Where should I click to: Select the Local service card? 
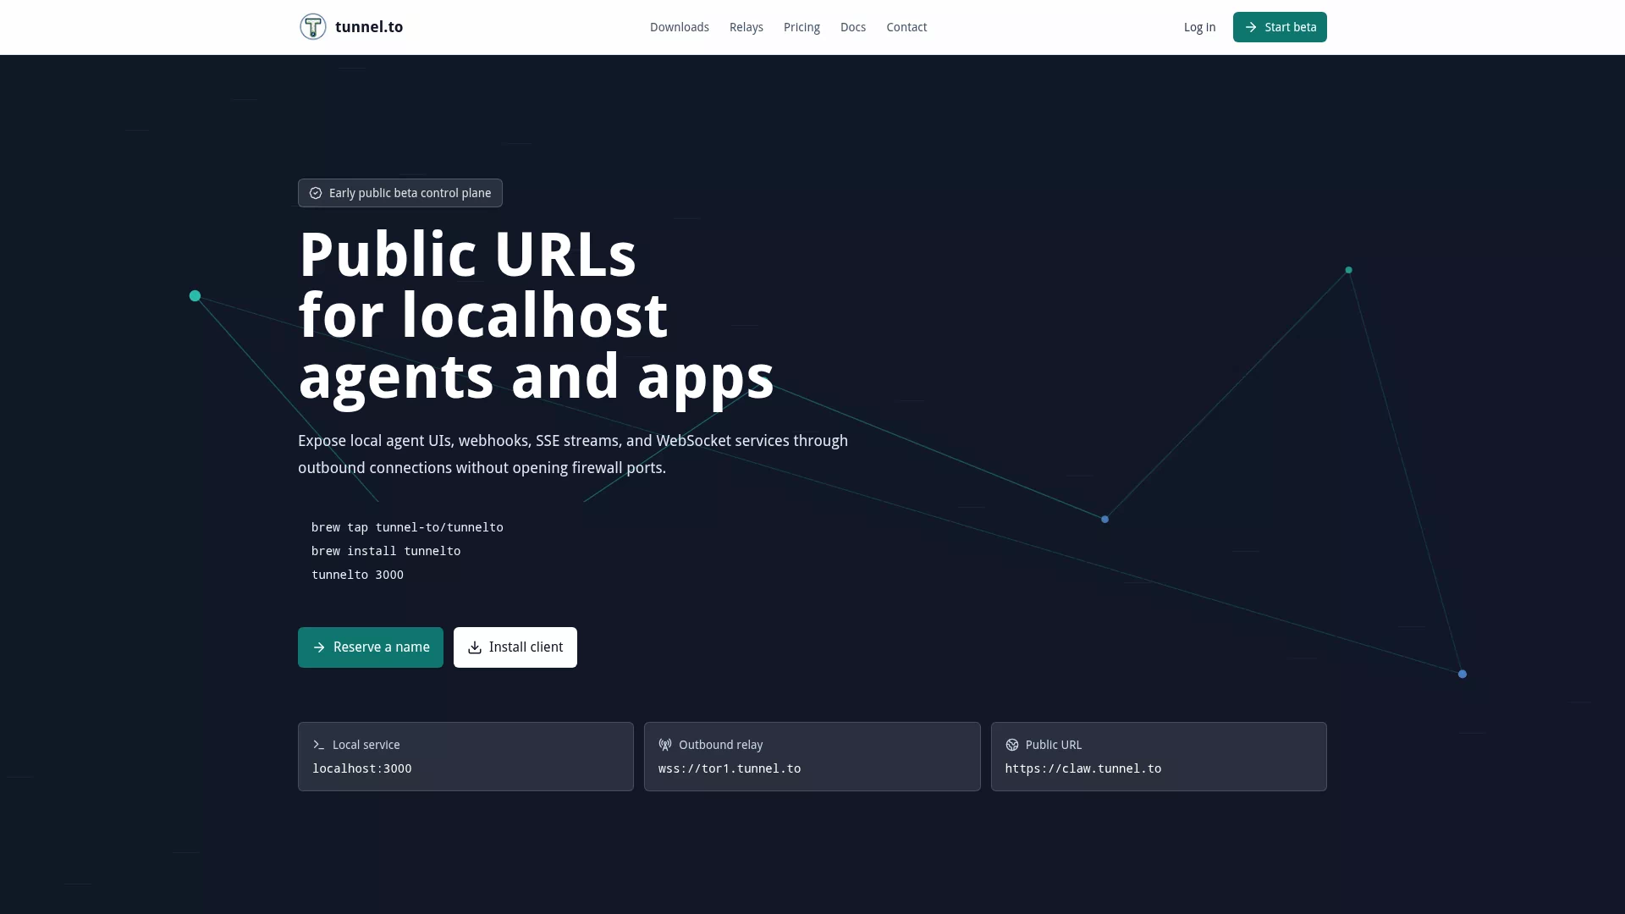pyautogui.click(x=465, y=757)
